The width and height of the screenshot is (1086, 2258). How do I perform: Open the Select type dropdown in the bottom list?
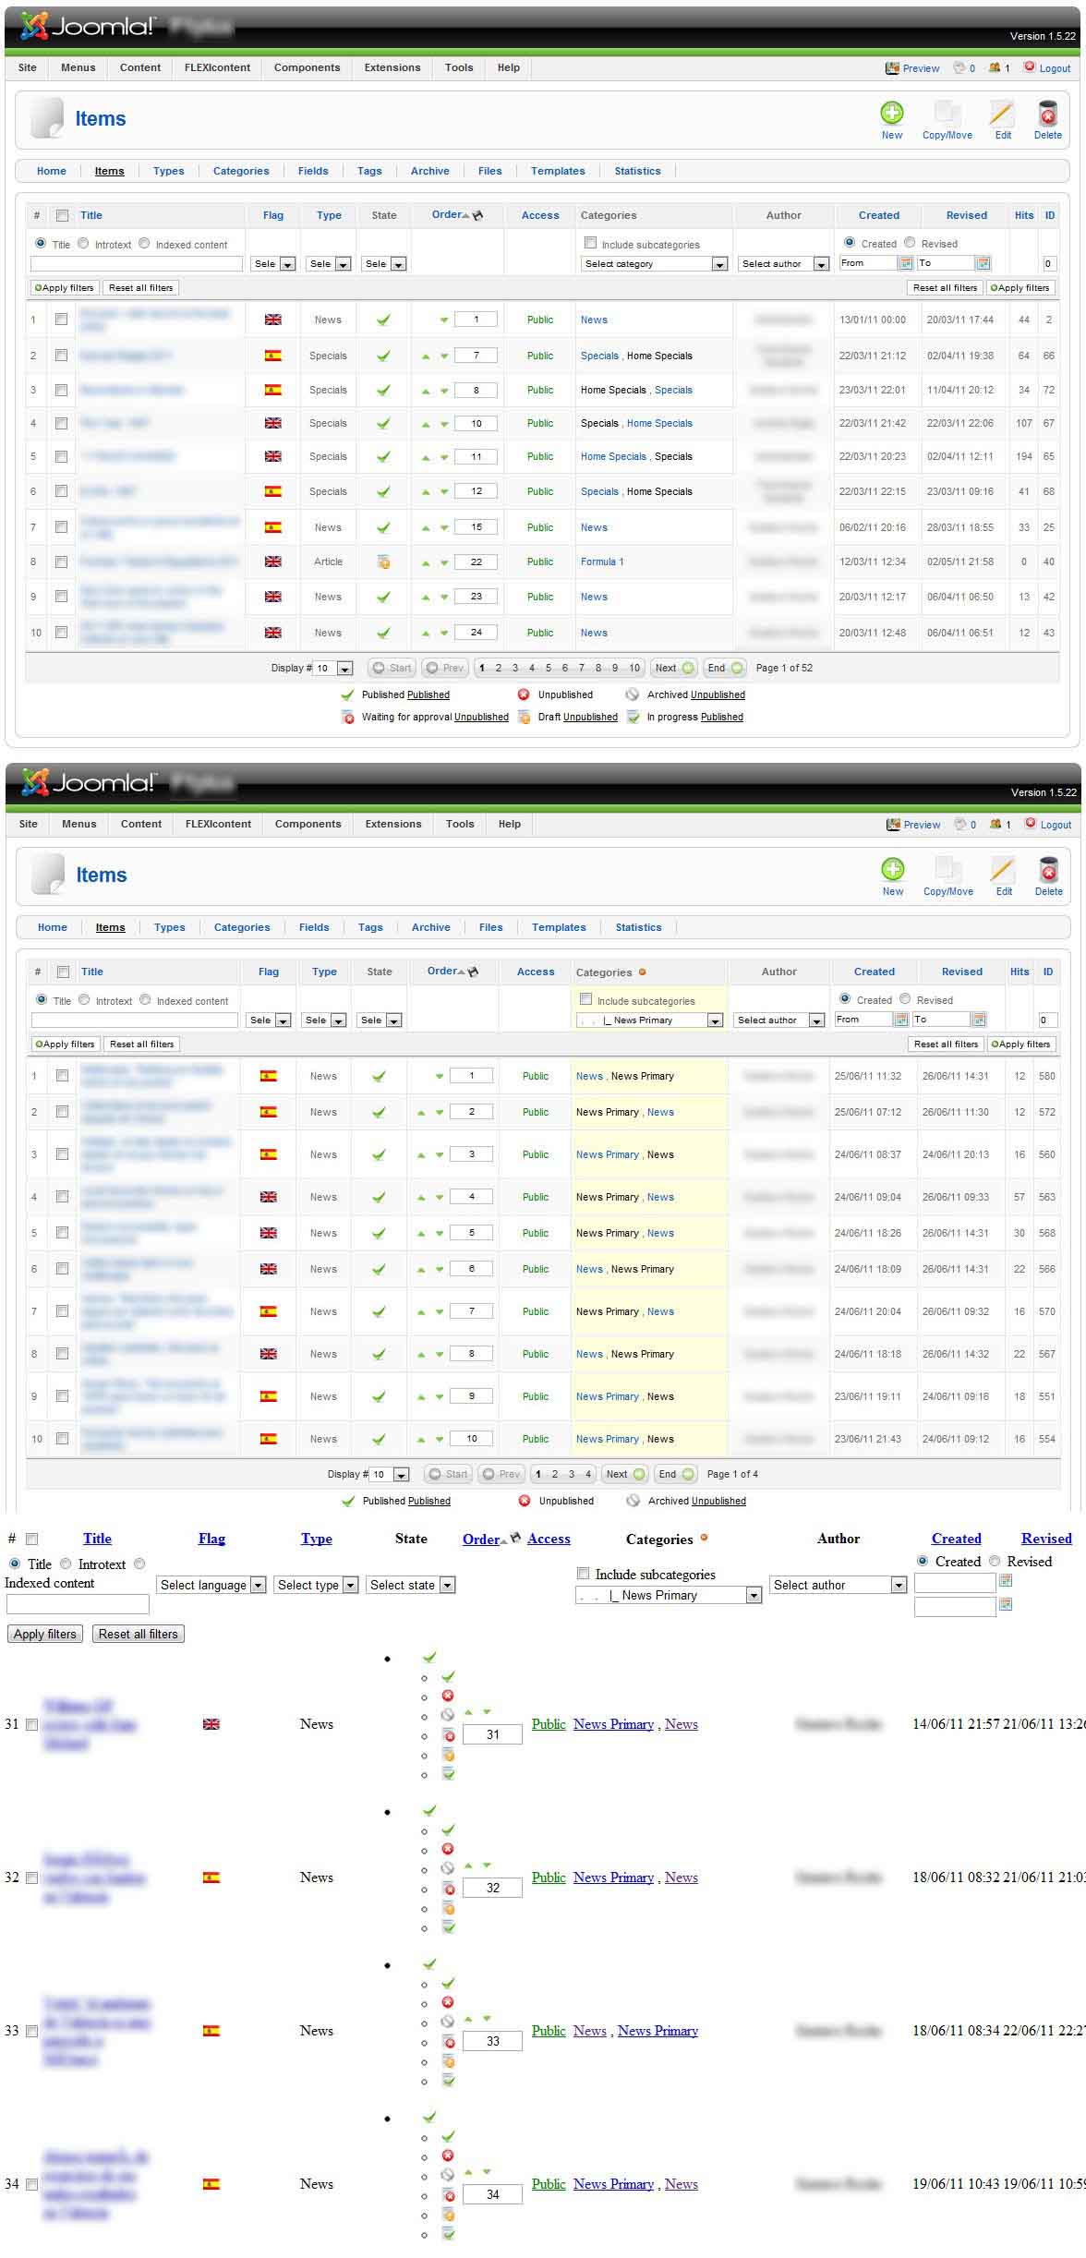coord(316,1585)
